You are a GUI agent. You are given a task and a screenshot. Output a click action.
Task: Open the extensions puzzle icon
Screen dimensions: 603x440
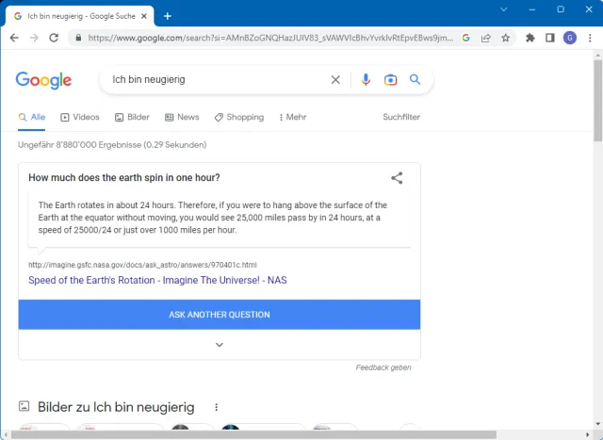point(530,38)
